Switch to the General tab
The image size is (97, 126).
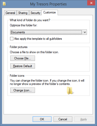point(10,13)
